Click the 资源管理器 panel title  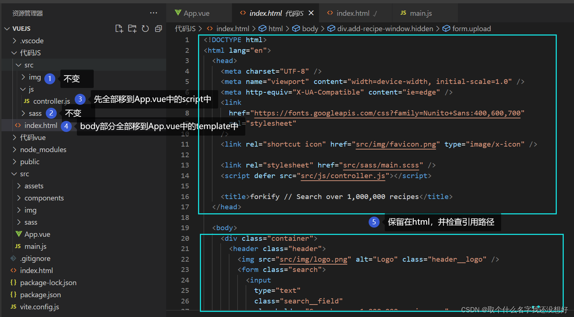click(x=28, y=13)
